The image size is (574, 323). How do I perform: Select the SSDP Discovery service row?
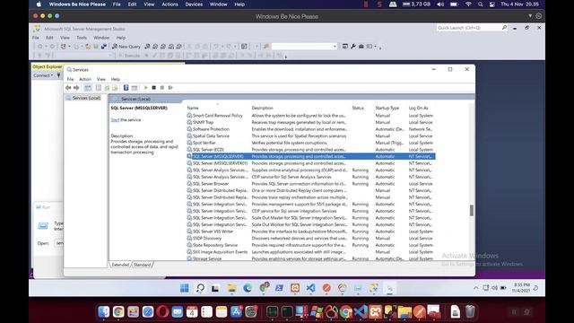pyautogui.click(x=310, y=239)
